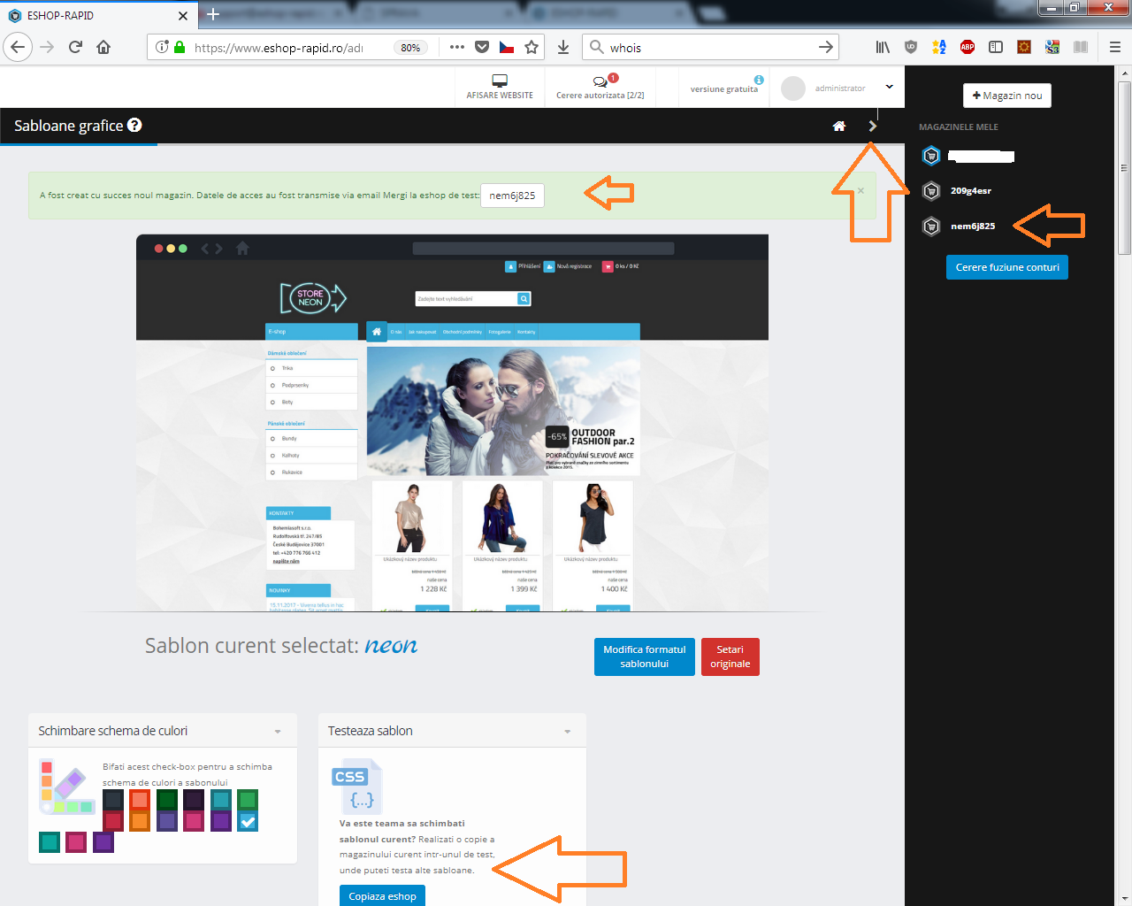The width and height of the screenshot is (1132, 906).
Task: Click the home icon in the black header
Action: click(x=839, y=127)
